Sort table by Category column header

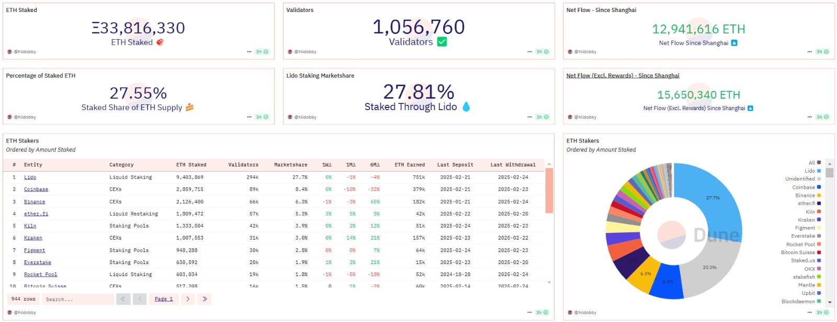[x=121, y=164]
